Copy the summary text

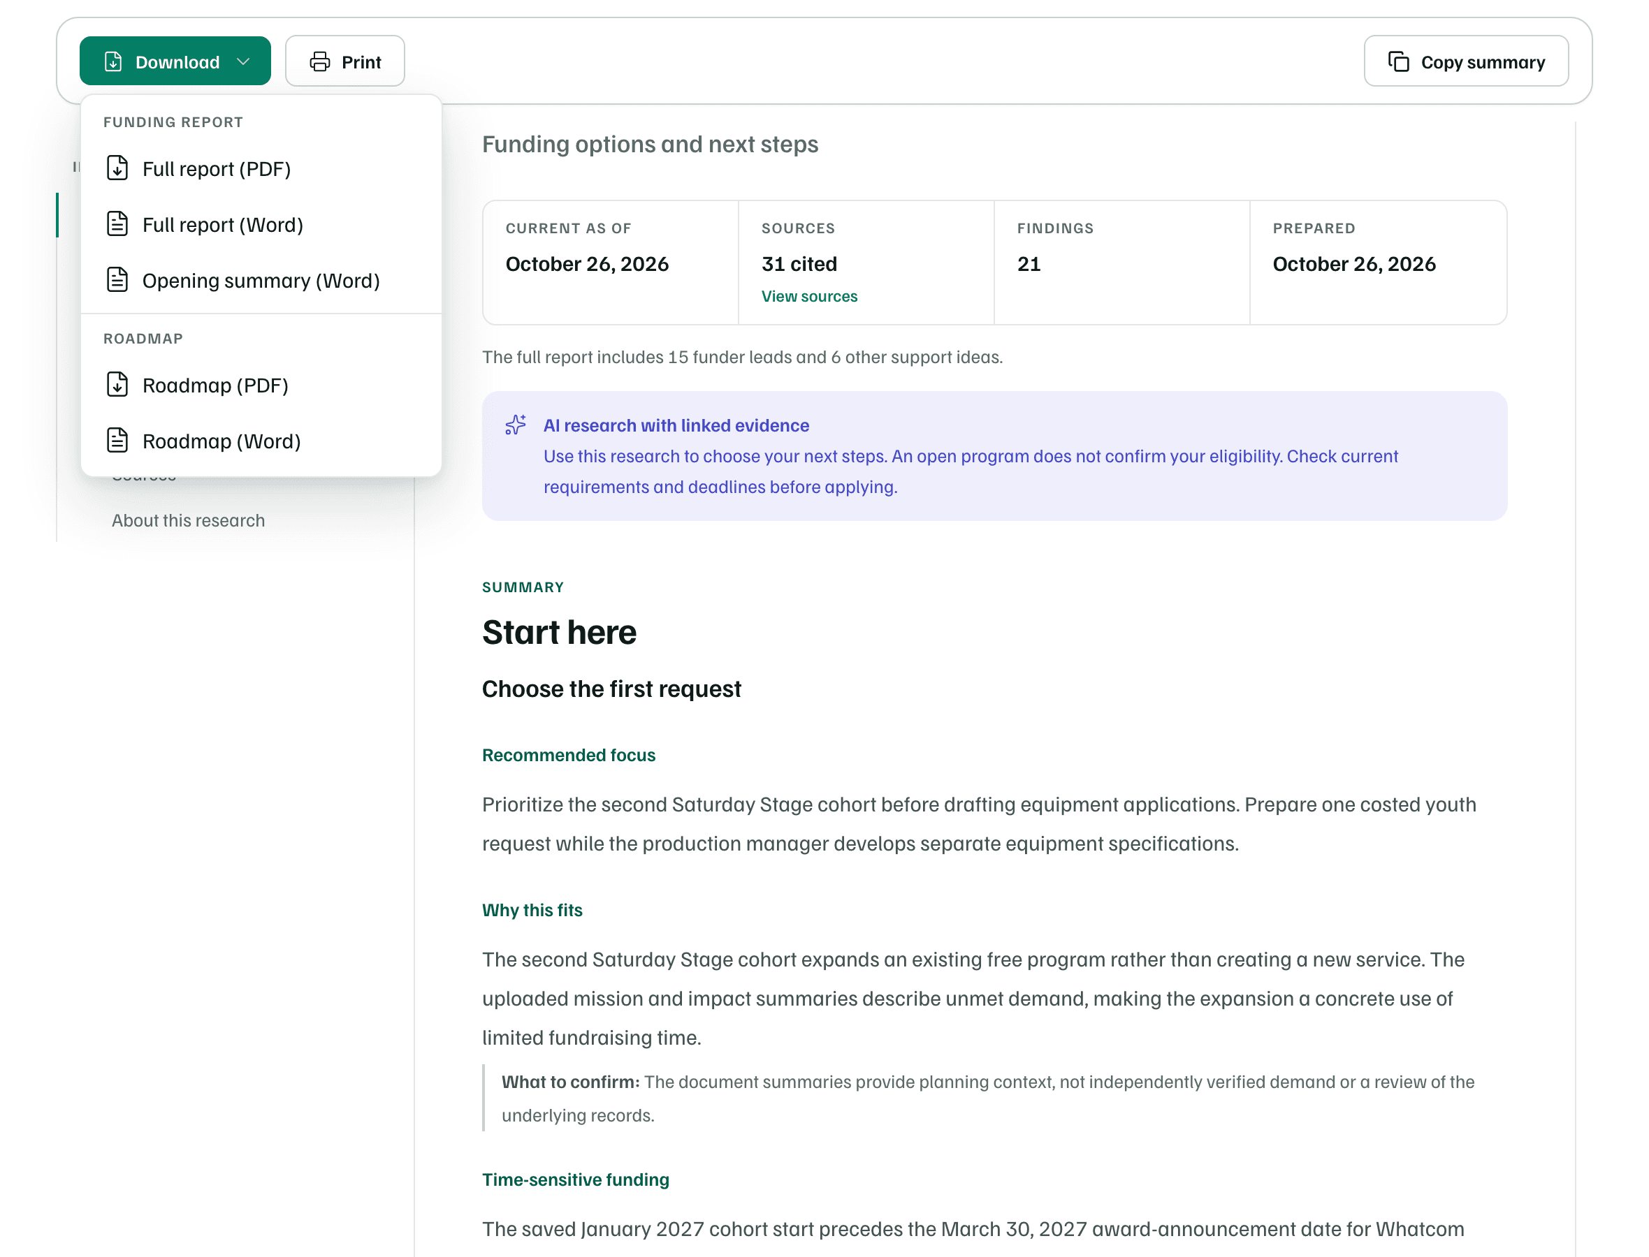coord(1466,61)
